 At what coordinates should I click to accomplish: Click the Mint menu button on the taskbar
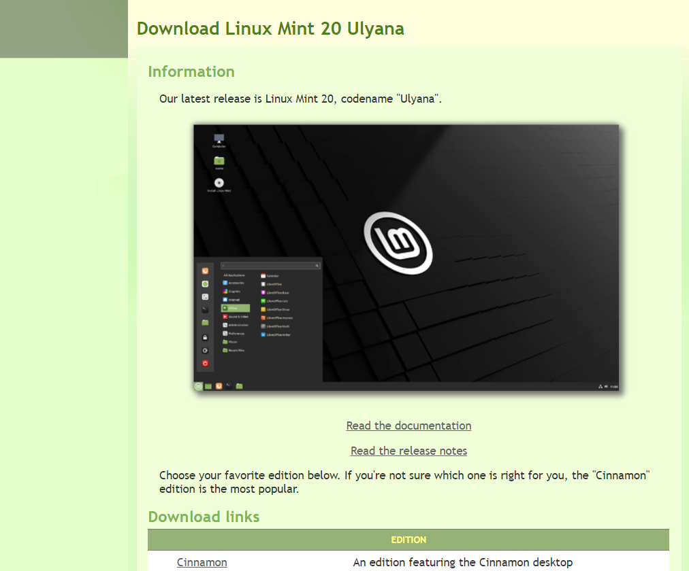[198, 386]
